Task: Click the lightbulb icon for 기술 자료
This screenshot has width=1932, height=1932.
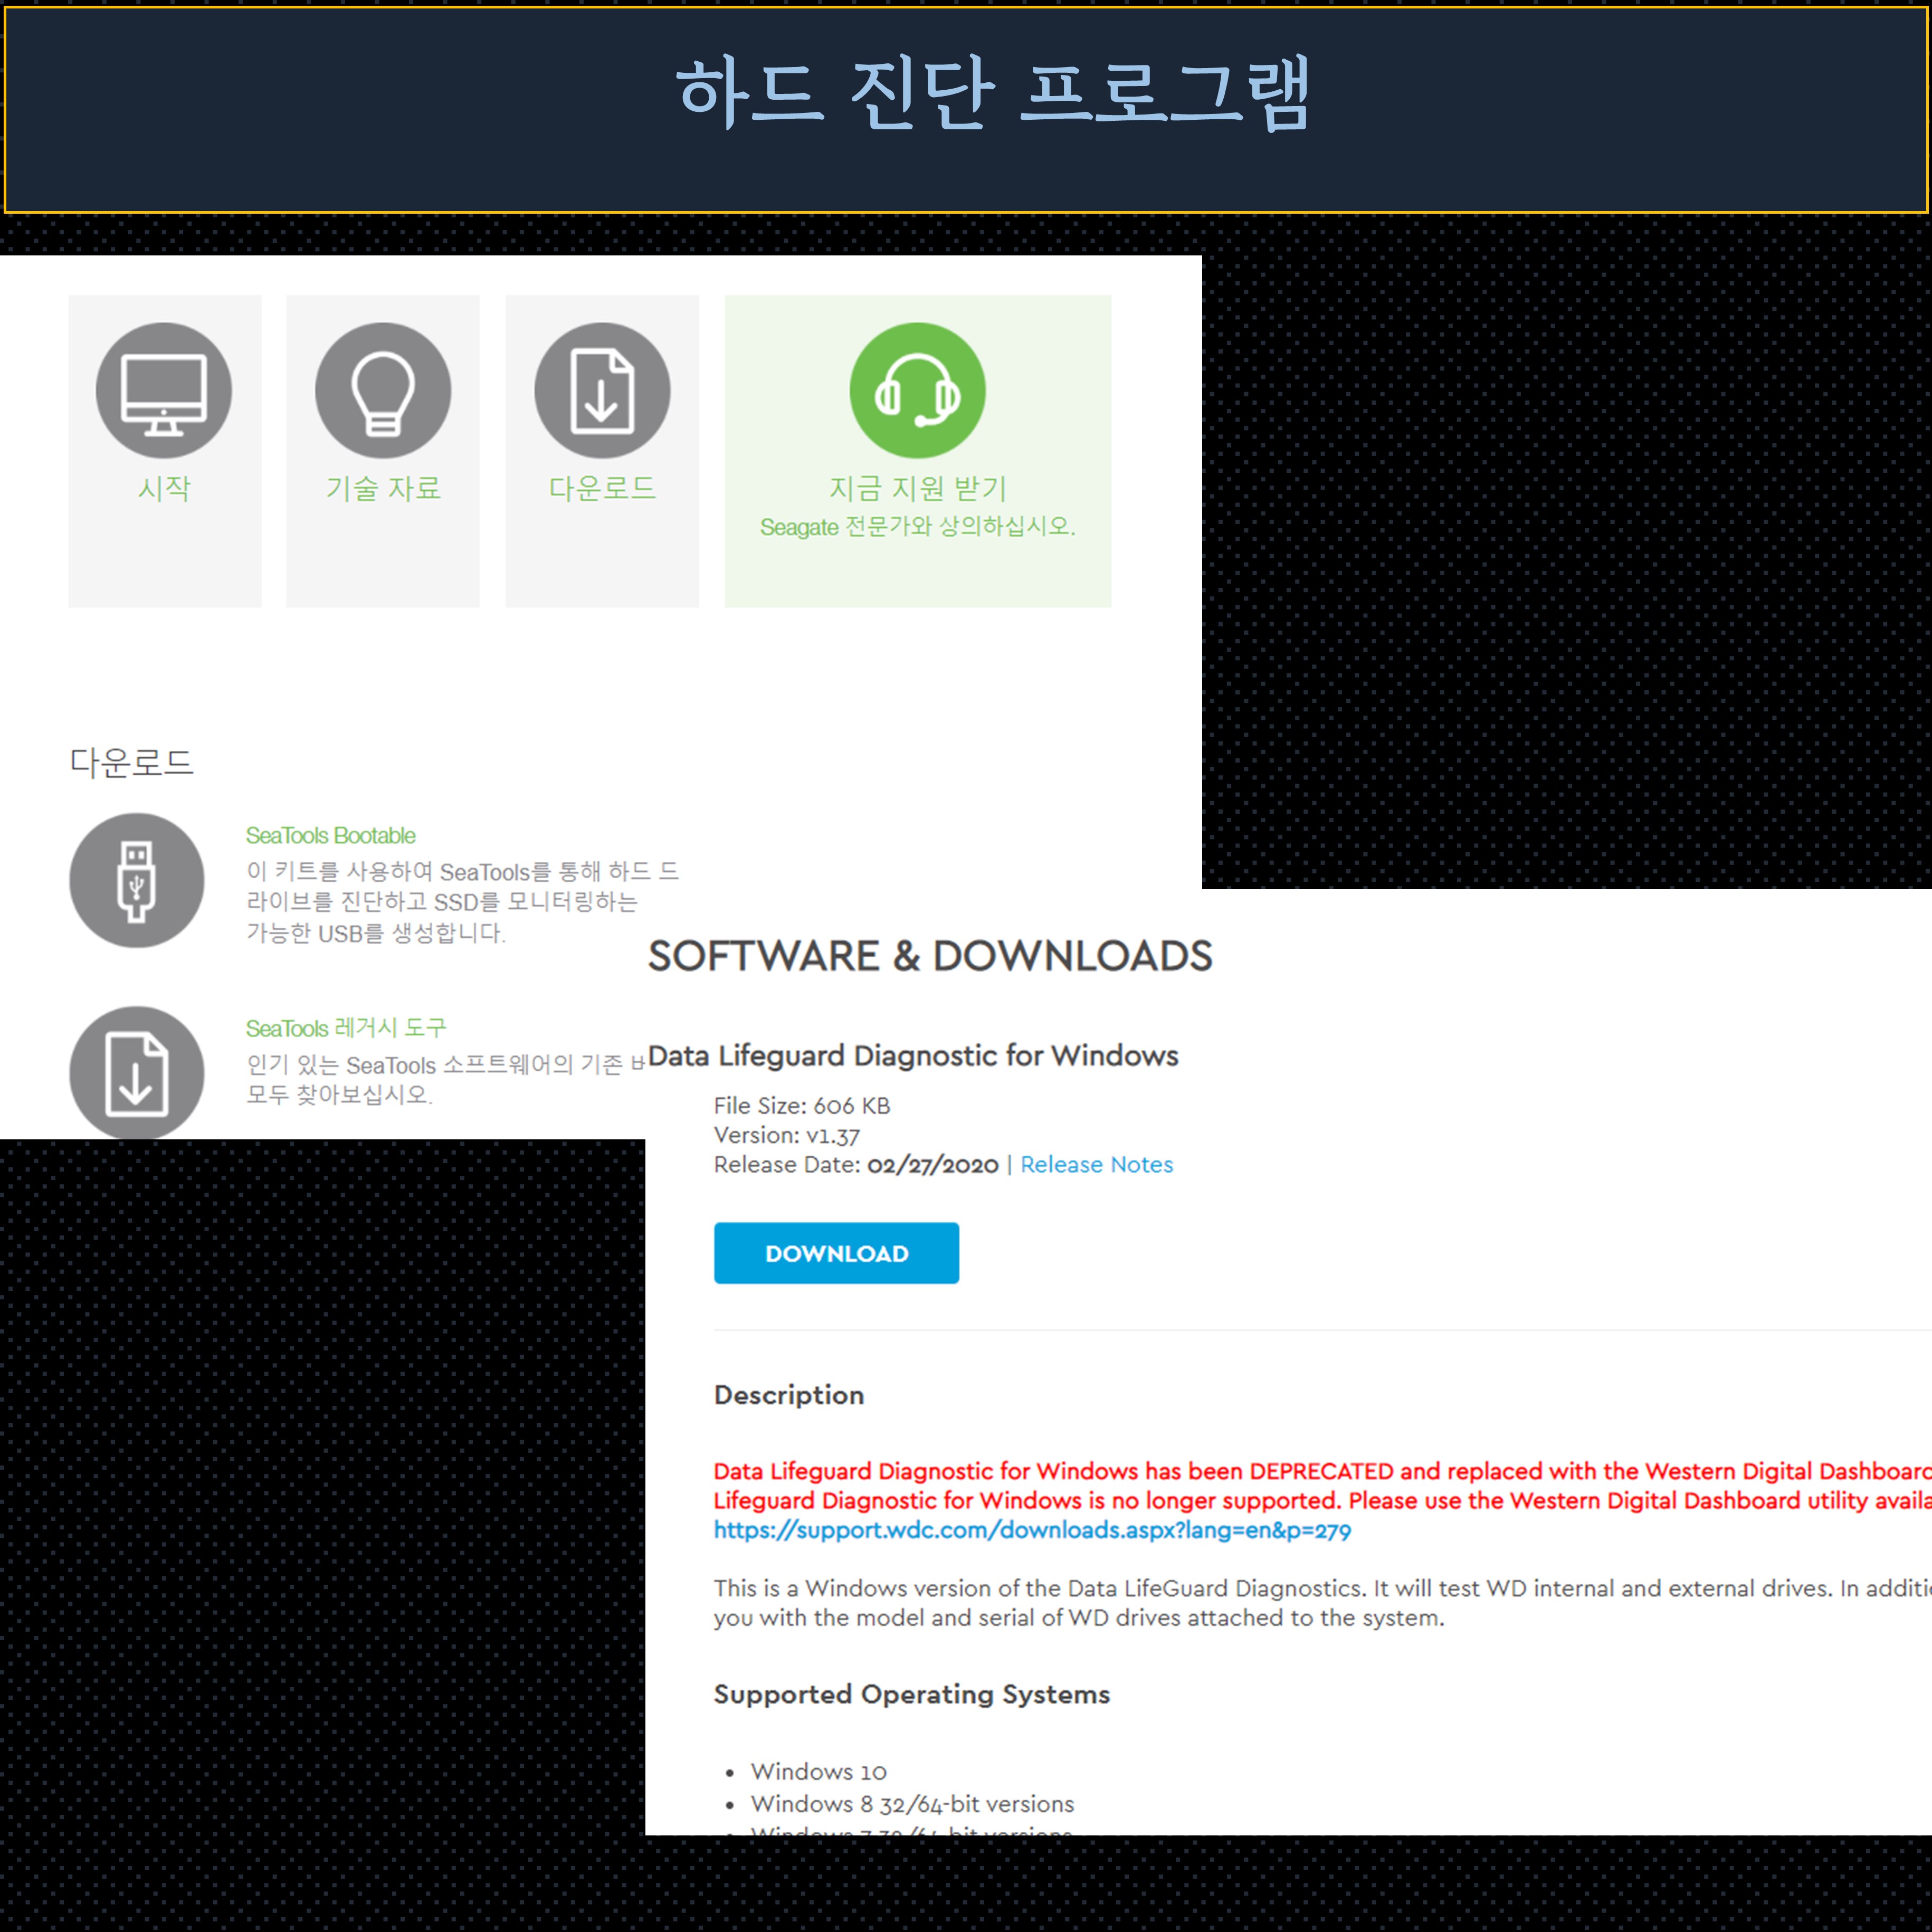Action: [x=383, y=390]
